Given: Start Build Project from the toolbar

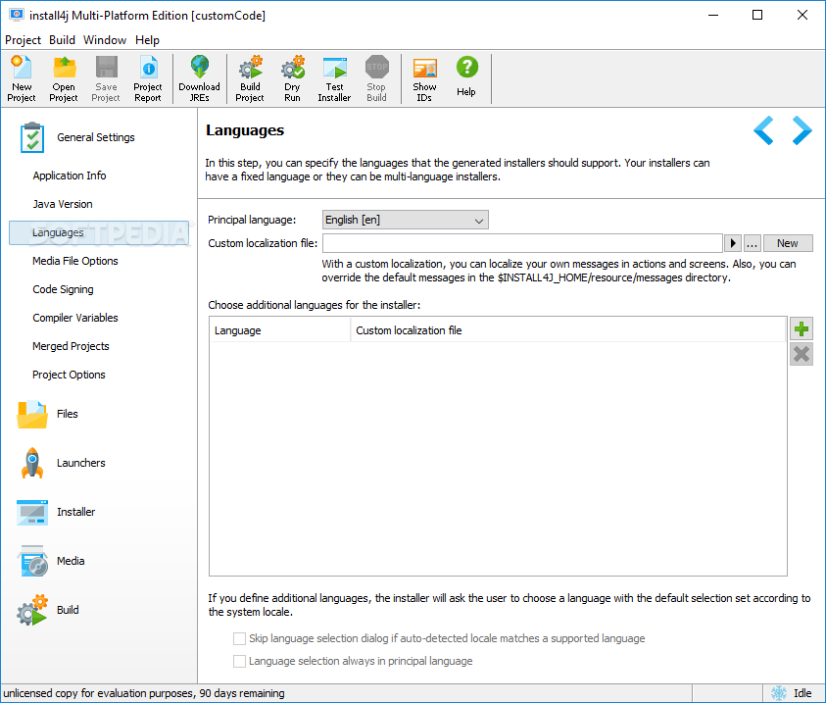Looking at the screenshot, I should (x=250, y=78).
